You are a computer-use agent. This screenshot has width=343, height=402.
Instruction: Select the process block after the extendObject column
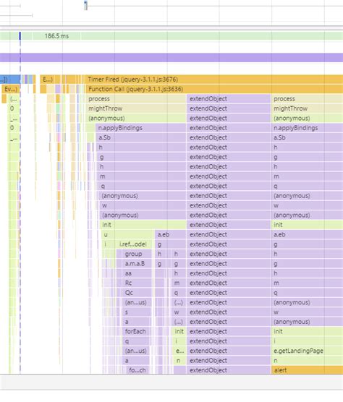308,99
